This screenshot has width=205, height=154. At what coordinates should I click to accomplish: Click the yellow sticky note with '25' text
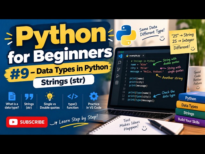[183, 41]
